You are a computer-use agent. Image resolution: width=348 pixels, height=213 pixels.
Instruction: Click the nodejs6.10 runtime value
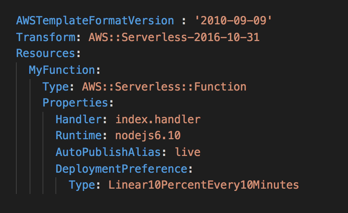coord(148,136)
